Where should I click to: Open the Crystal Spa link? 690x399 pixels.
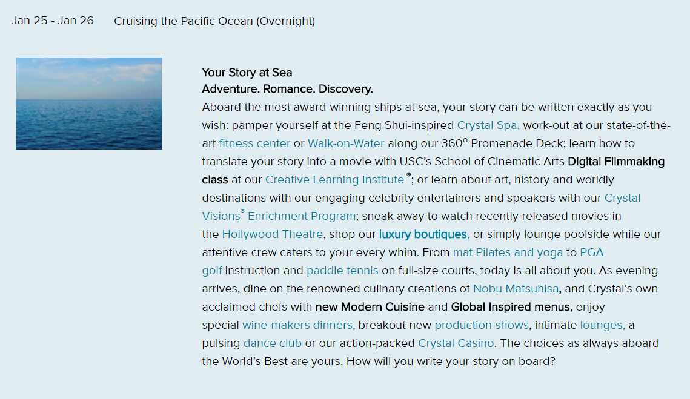click(488, 125)
